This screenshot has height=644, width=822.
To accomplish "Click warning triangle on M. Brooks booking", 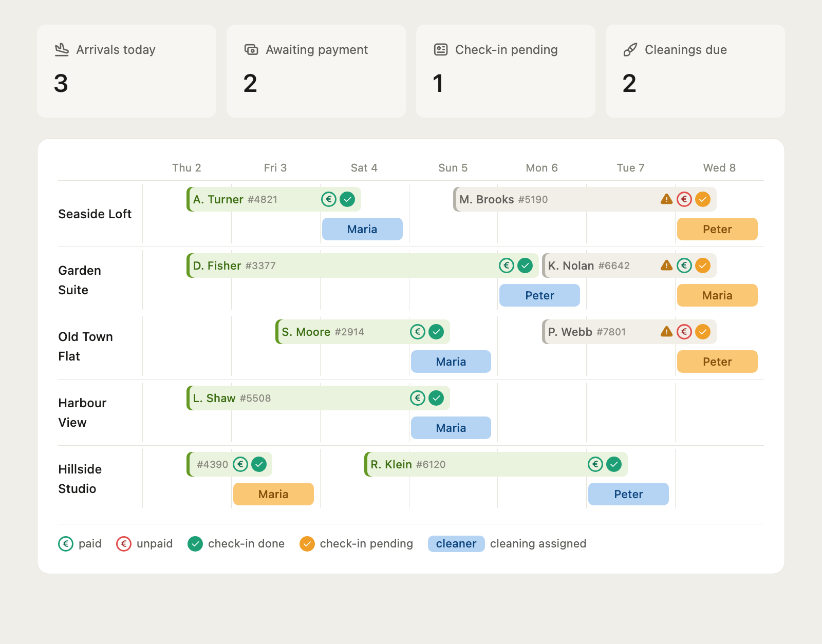I will [666, 199].
